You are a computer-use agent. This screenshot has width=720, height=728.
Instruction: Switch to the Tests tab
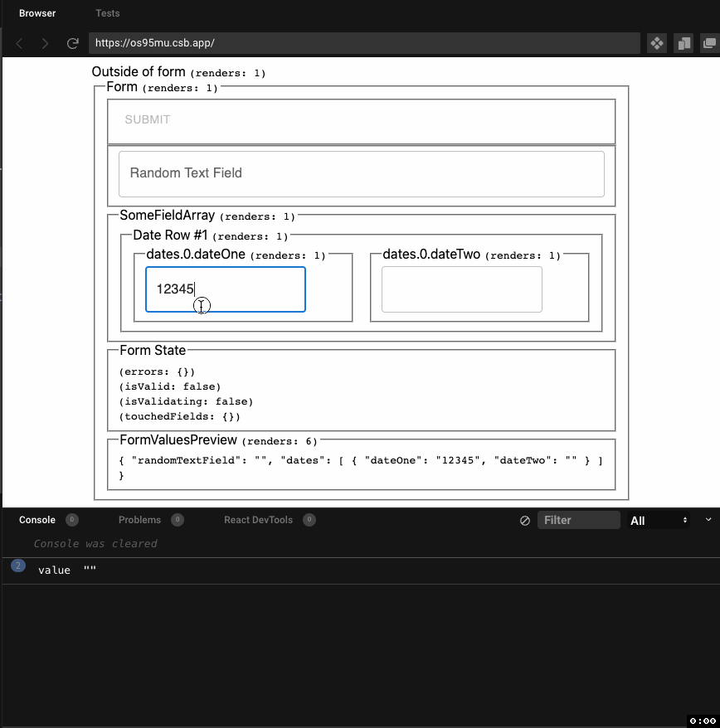pyautogui.click(x=107, y=13)
